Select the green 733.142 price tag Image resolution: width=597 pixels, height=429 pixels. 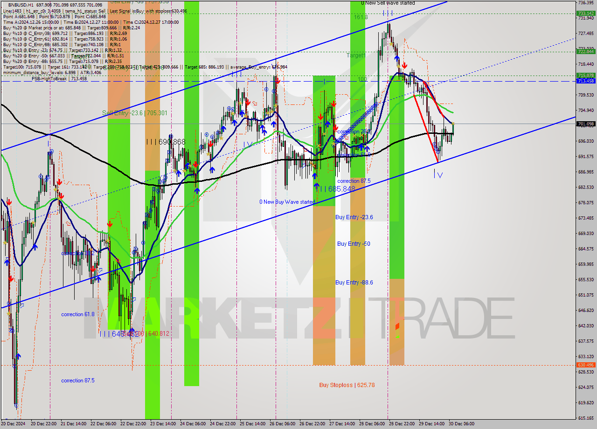586,13
